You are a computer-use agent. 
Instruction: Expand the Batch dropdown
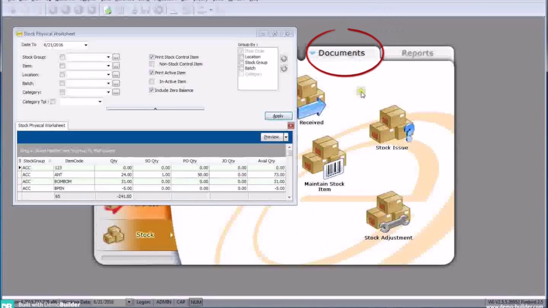(x=108, y=83)
